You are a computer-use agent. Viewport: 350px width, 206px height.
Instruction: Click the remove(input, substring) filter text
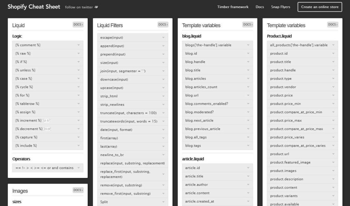coord(121,185)
